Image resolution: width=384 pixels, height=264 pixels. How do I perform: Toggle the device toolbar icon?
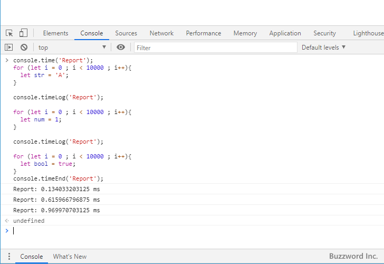click(23, 33)
